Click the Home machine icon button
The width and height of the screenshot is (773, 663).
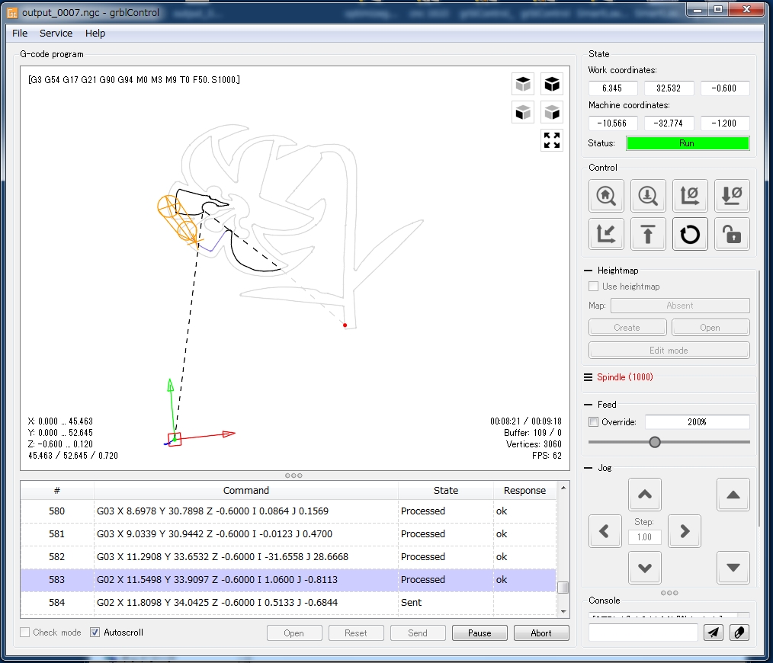coord(606,196)
